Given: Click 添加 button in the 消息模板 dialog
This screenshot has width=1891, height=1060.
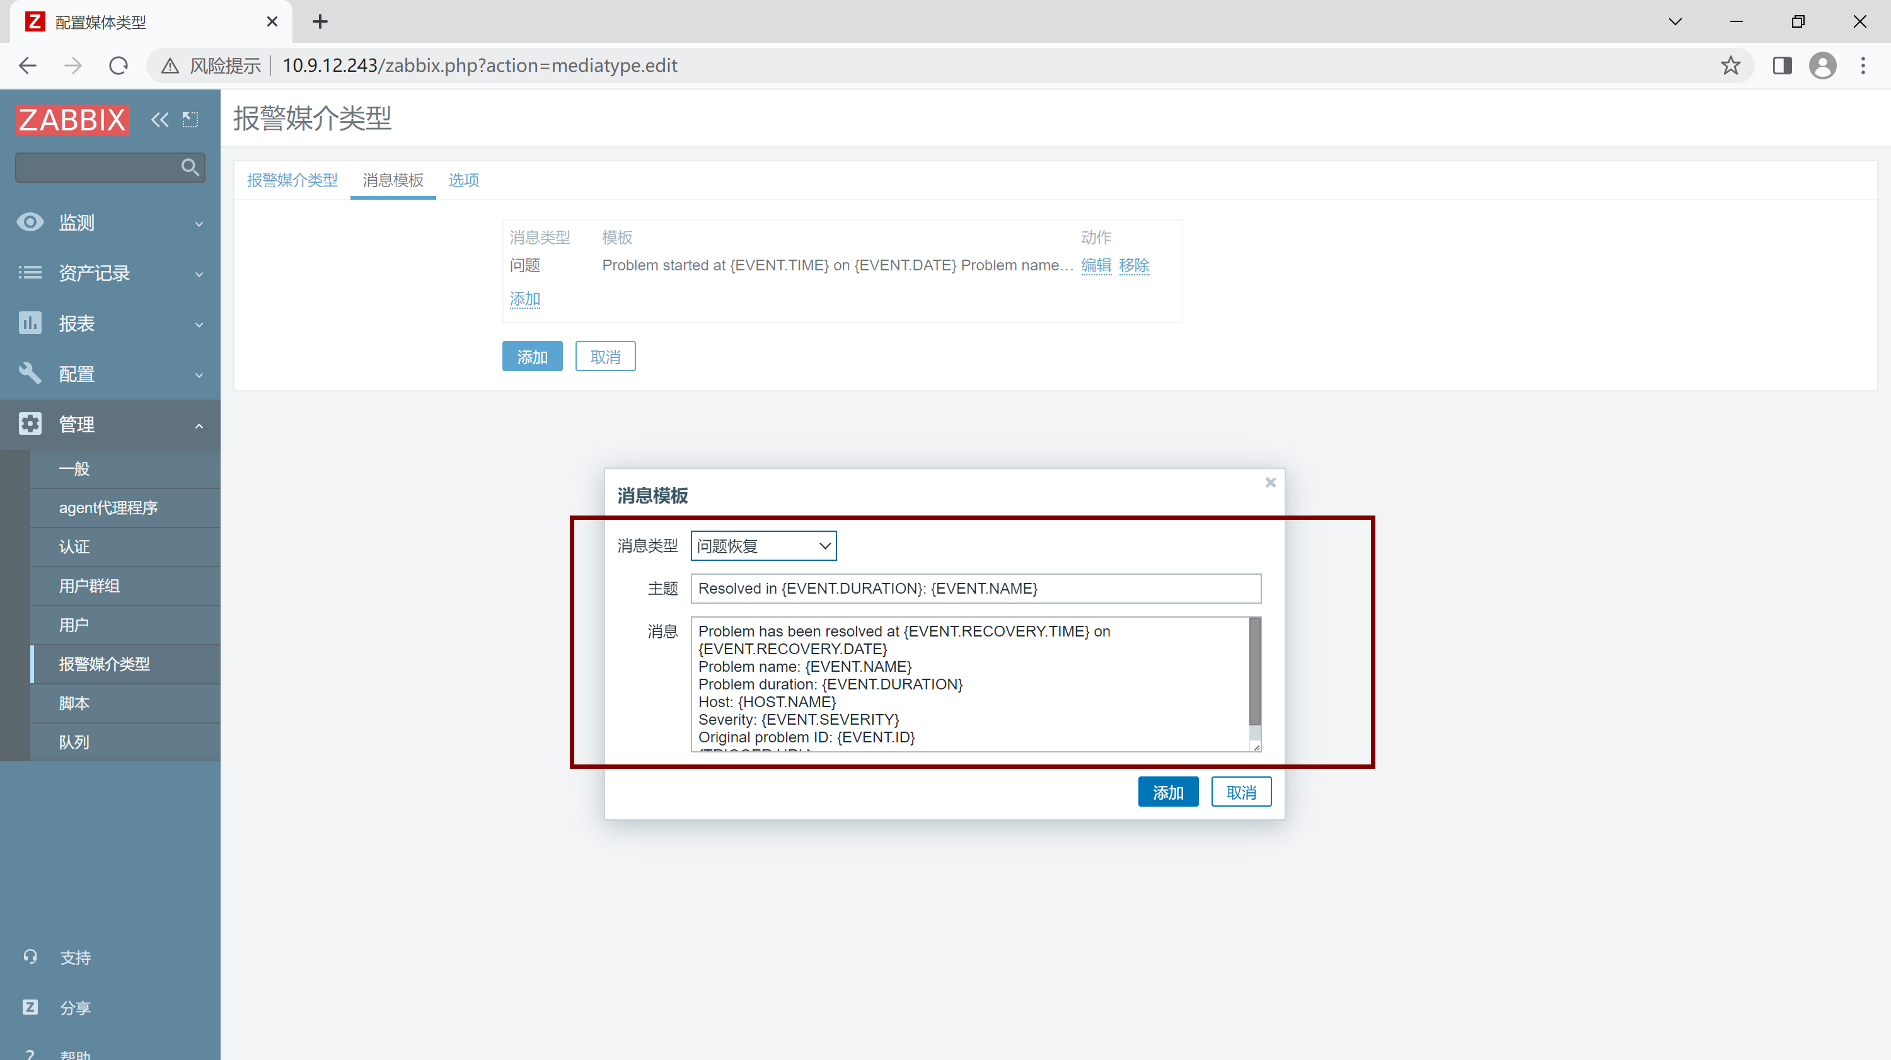Looking at the screenshot, I should click(1168, 792).
